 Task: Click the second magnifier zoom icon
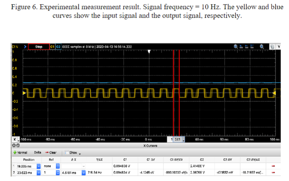tap(262, 46)
